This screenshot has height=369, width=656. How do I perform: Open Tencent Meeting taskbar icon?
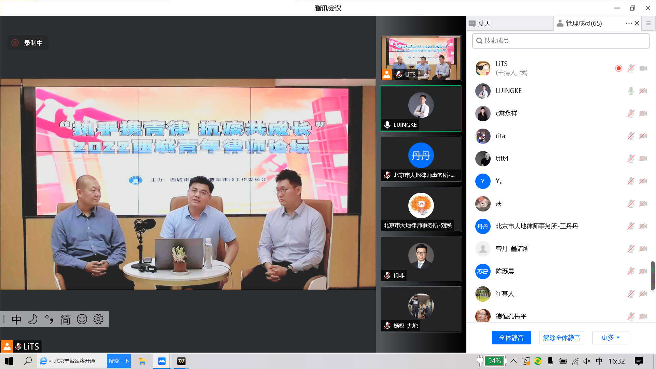[x=162, y=361]
